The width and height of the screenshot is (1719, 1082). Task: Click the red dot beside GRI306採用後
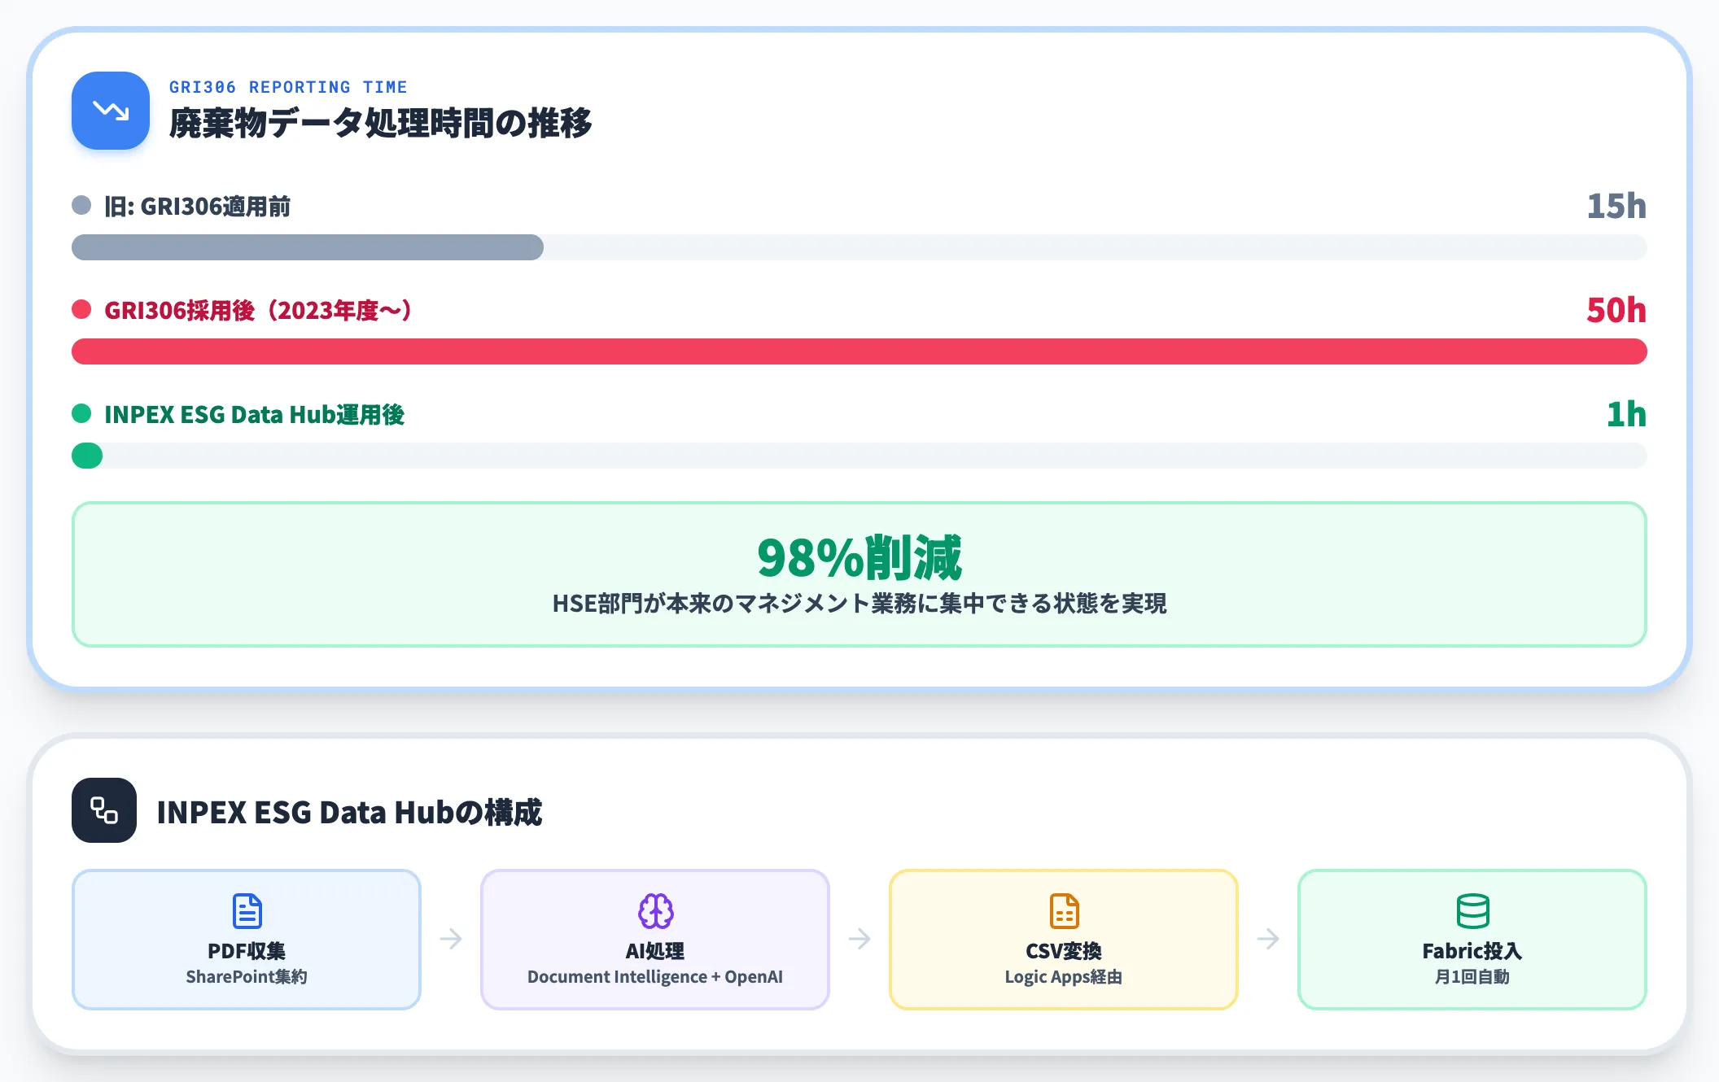click(x=81, y=309)
